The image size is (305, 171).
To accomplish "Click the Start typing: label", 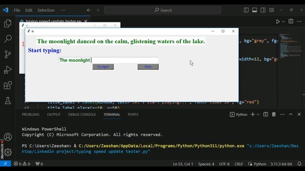I will point(44,50).
